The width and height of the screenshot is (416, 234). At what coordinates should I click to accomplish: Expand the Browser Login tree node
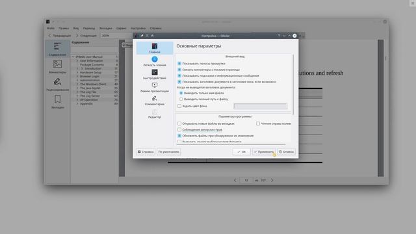pos(77,76)
